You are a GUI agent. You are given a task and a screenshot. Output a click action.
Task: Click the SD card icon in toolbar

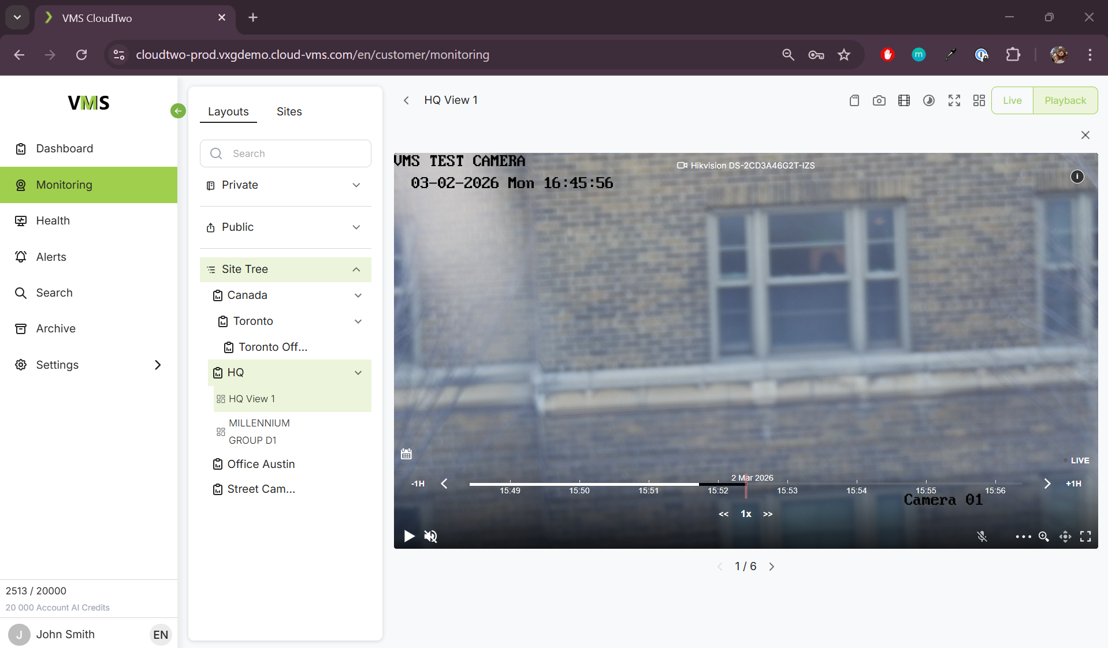point(854,100)
